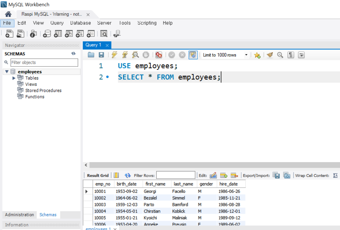Sort by the emp_no column header
340x230 pixels.
pyautogui.click(x=103, y=184)
